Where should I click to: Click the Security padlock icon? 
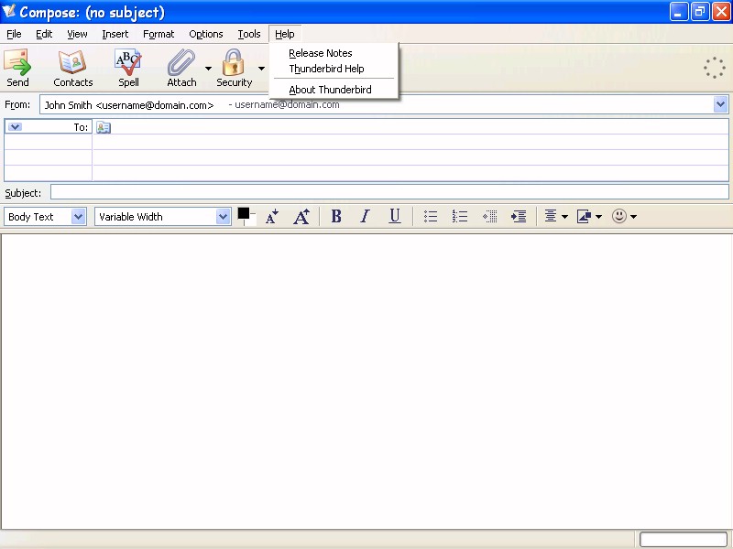[234, 62]
